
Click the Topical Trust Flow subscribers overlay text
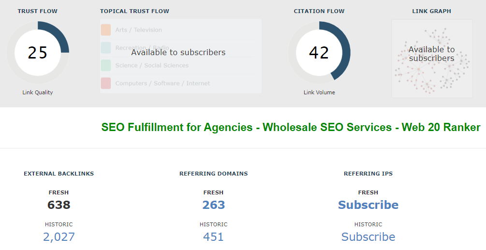pos(178,52)
